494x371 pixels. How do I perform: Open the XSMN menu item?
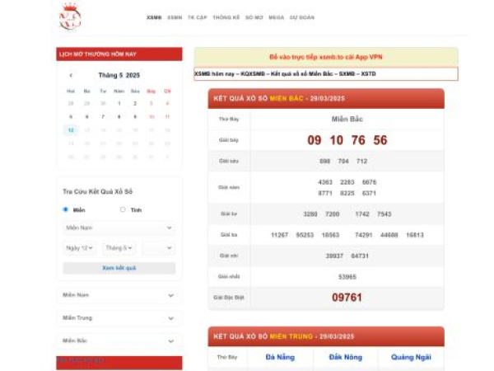pos(175,16)
